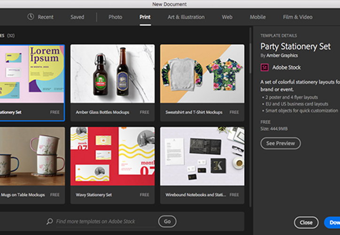Switch to the Mobile tab

[258, 17]
